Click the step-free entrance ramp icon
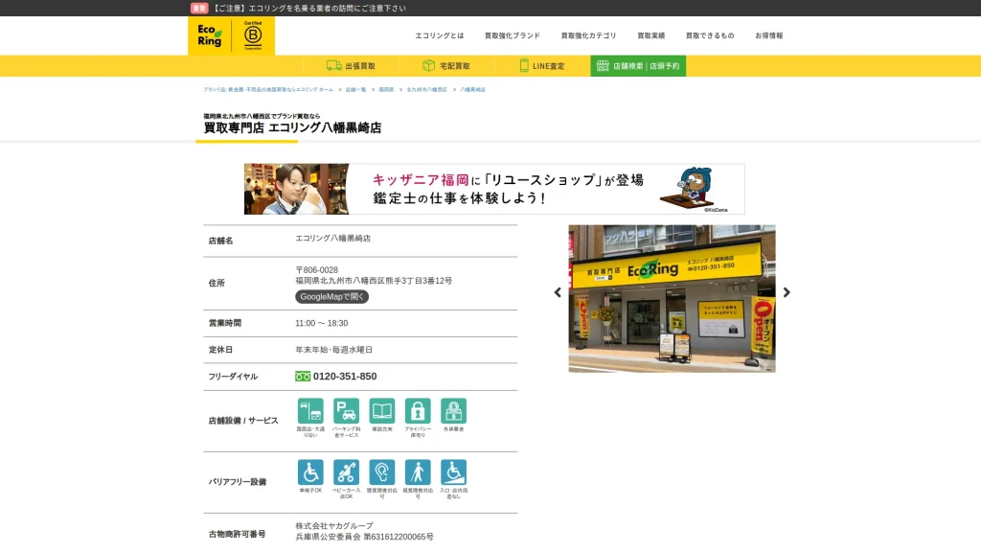The height and width of the screenshot is (552, 981). pos(453,472)
